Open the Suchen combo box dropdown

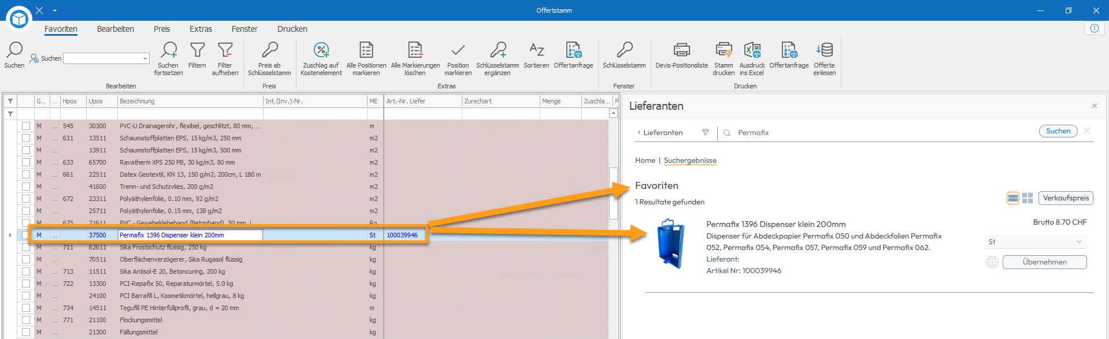coord(144,58)
